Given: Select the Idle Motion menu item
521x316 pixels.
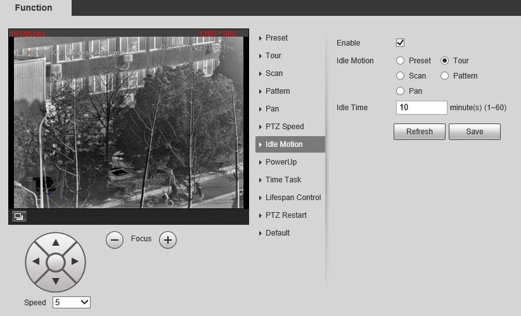Looking at the screenshot, I should point(290,144).
